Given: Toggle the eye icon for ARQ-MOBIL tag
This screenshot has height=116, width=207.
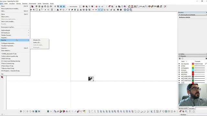Looking at the screenshot, I should coord(179,72).
